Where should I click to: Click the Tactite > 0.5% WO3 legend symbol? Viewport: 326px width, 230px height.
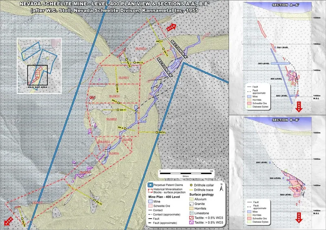pyautogui.click(x=191, y=223)
